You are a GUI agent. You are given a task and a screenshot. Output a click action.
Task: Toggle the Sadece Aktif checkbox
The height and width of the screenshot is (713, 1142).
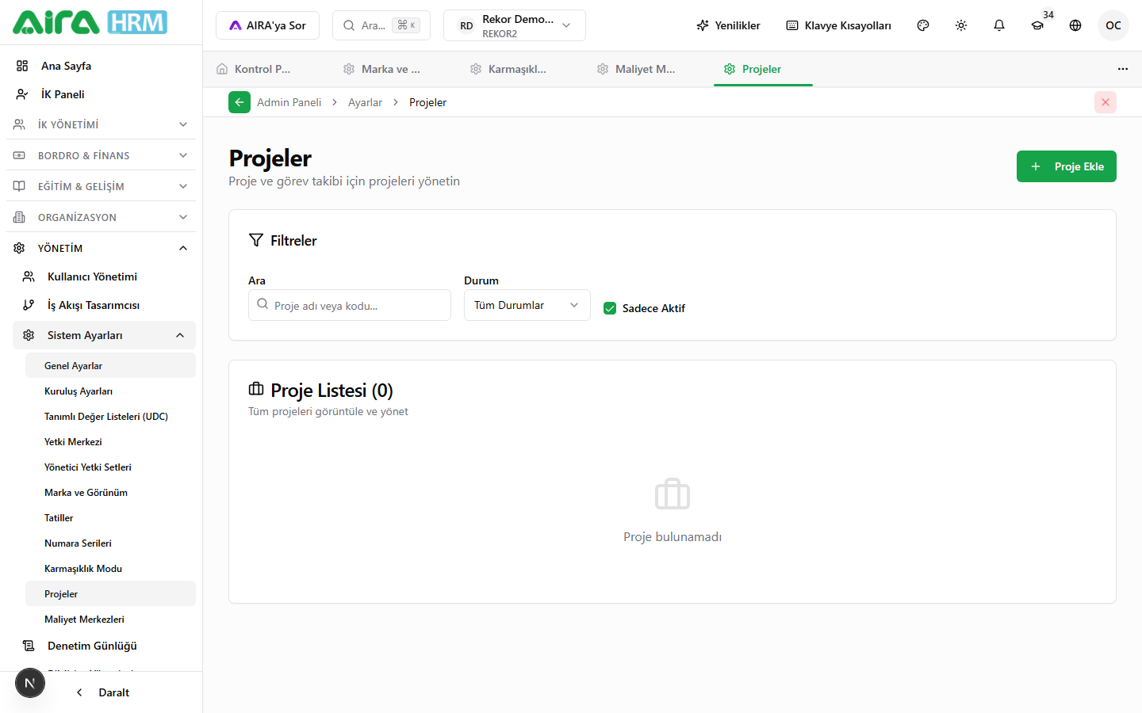tap(610, 308)
